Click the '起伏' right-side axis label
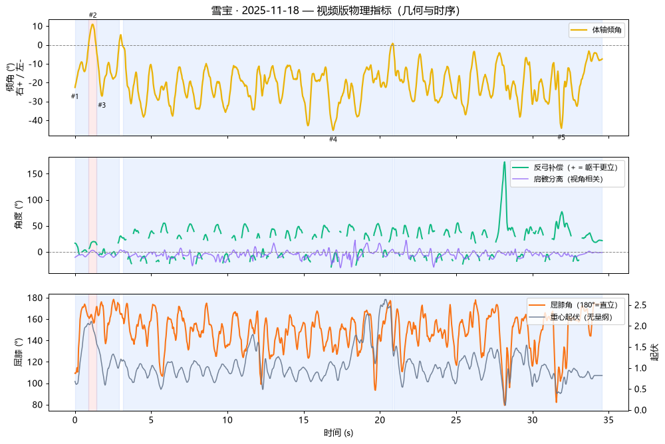Viewport: 665px width, 444px height. [655, 352]
